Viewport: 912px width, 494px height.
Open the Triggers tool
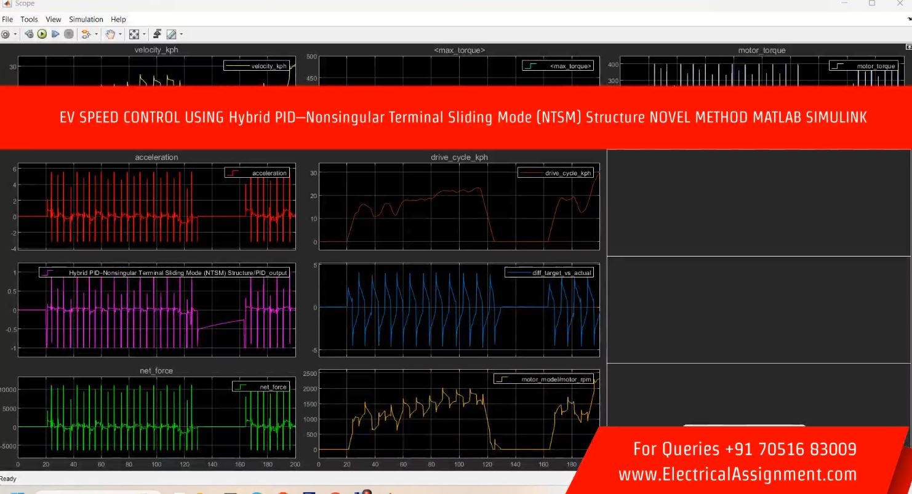pos(157,34)
